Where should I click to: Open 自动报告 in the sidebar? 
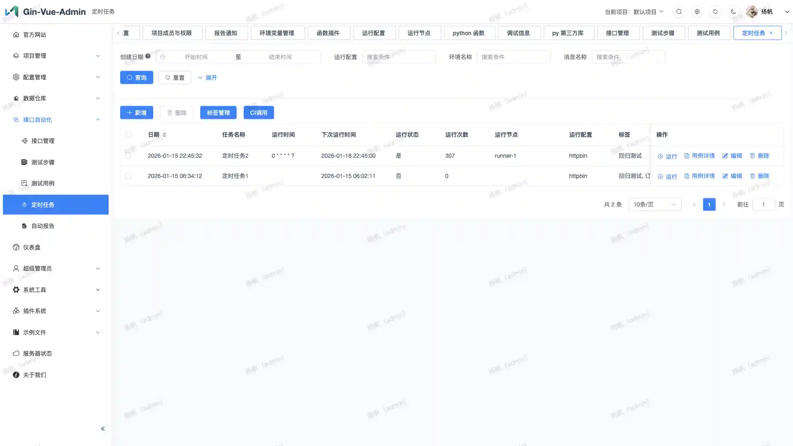pos(43,226)
